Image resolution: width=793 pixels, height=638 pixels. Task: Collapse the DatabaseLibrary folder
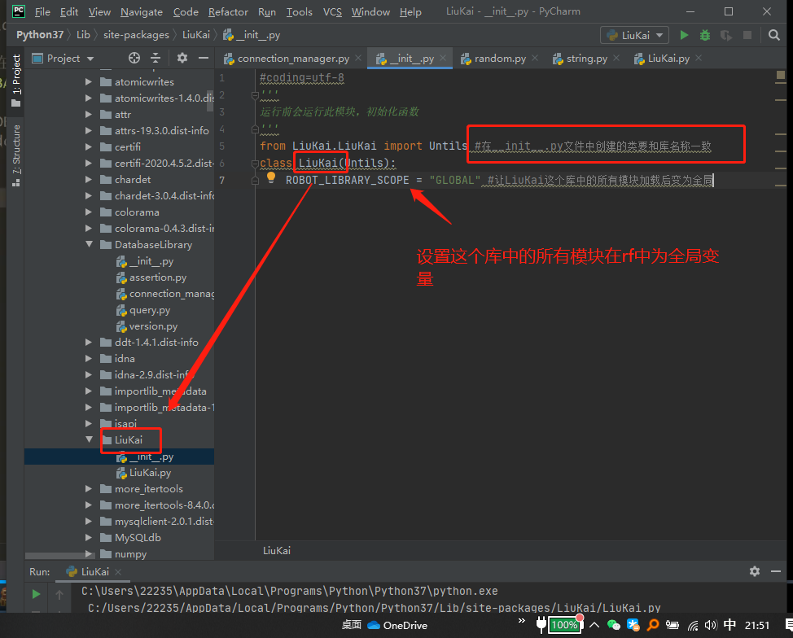click(89, 244)
